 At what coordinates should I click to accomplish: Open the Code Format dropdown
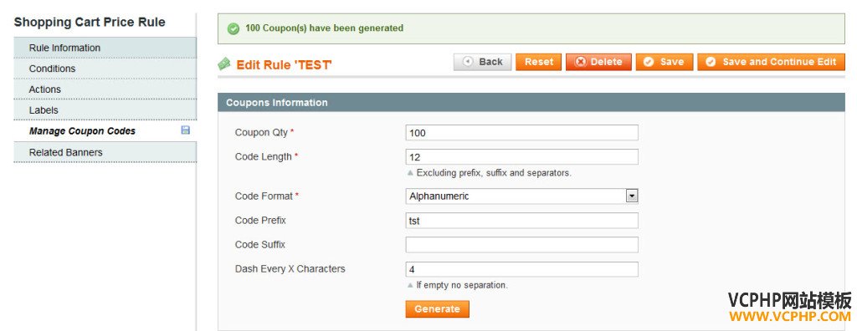(522, 196)
